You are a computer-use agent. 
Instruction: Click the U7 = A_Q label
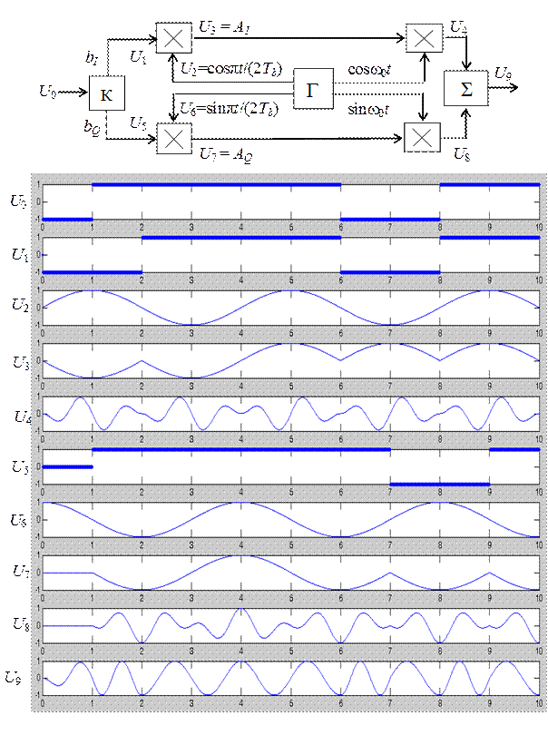[226, 155]
